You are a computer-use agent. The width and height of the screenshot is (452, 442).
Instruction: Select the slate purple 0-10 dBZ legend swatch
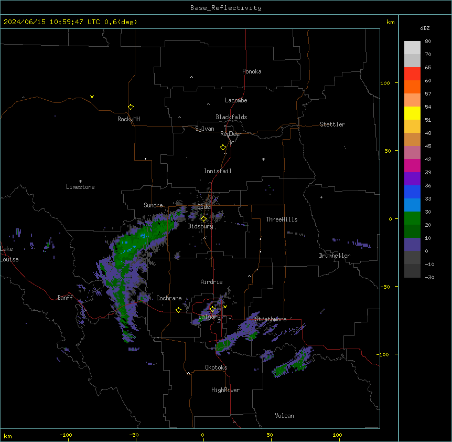pyautogui.click(x=412, y=245)
